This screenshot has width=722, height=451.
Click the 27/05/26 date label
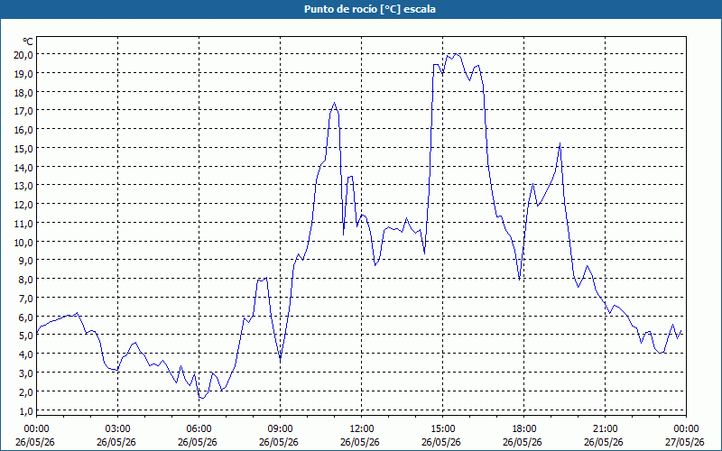685,442
